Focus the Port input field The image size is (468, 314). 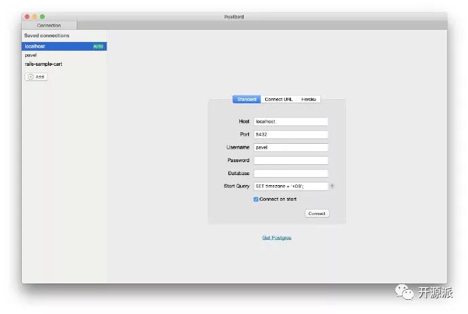coord(291,134)
